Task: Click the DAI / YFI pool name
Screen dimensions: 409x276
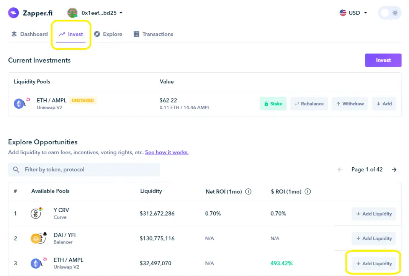Action: coord(64,235)
